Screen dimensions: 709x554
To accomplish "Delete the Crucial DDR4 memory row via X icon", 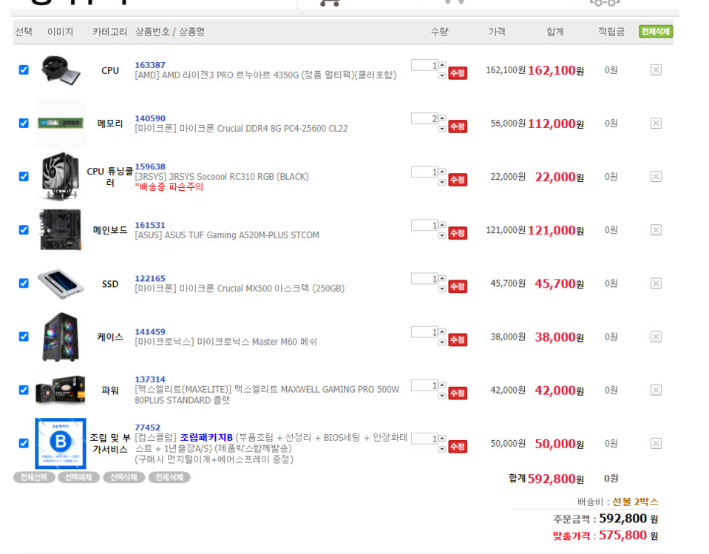I will tap(655, 124).
